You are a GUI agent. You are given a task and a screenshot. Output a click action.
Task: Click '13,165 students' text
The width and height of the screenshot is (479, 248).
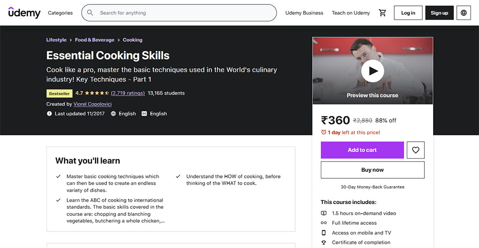[x=166, y=93]
